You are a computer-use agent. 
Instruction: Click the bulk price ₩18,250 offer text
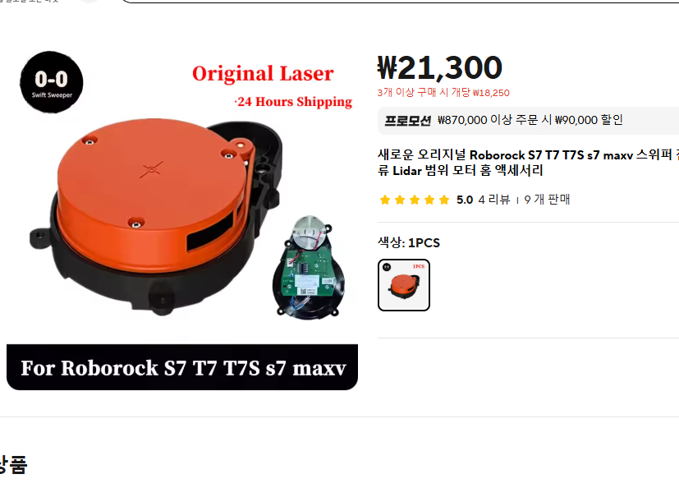tap(443, 93)
